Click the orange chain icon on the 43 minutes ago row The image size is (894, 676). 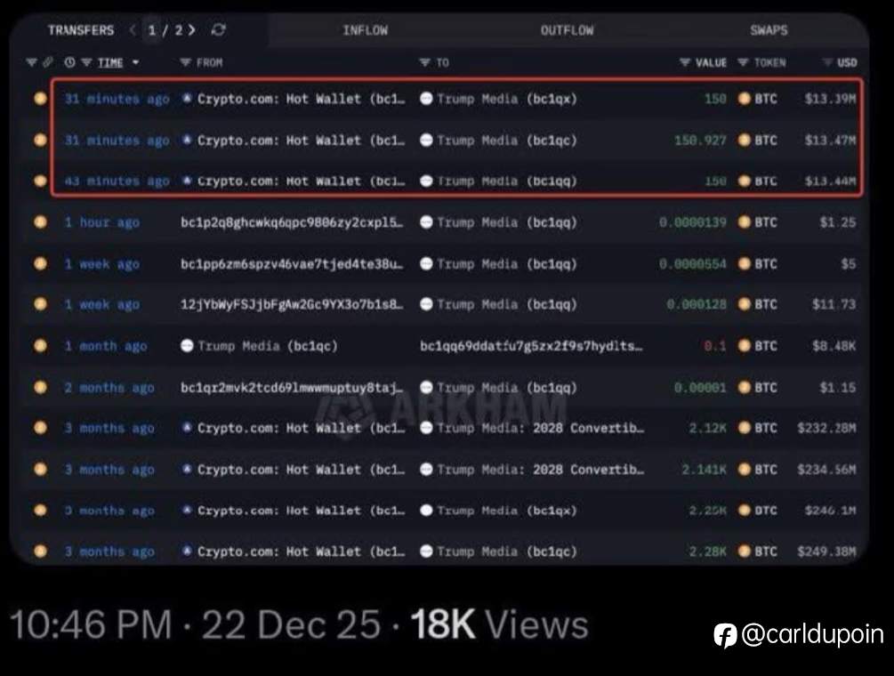pos(40,181)
